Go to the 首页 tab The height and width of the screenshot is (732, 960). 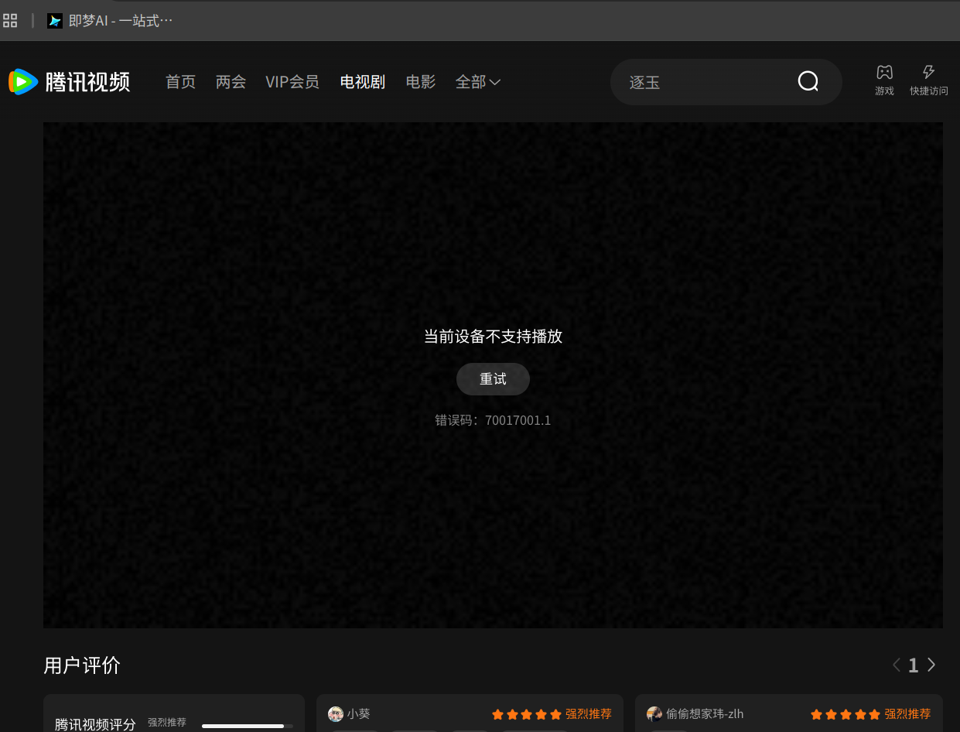(x=181, y=81)
